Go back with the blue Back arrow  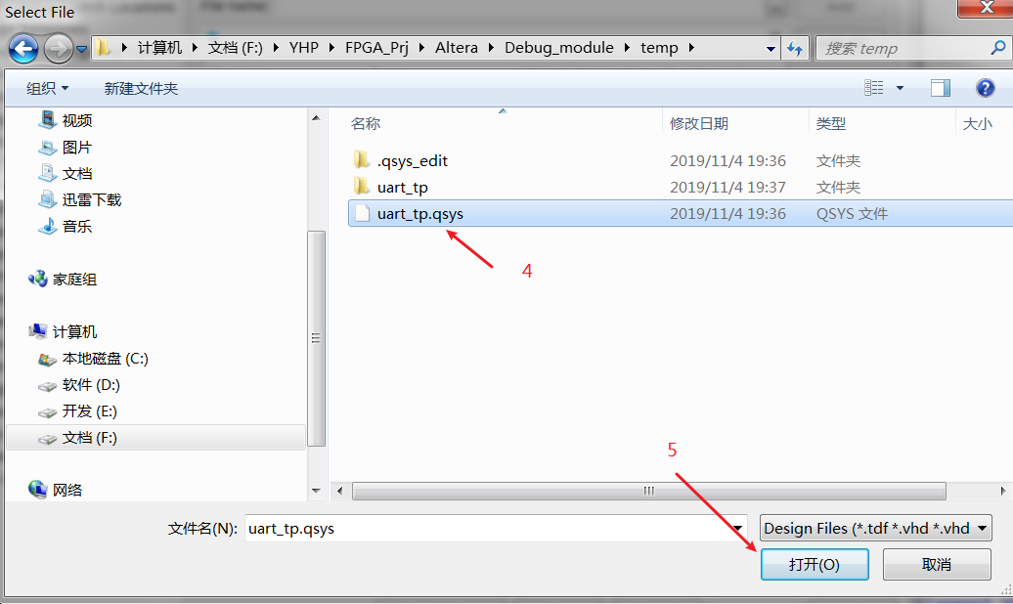click(23, 49)
